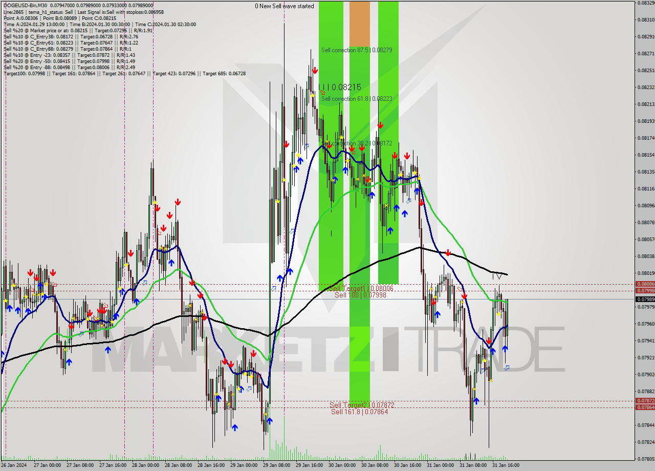Click the 'Sell %10 @ Entry -23' info line

[x=70, y=55]
